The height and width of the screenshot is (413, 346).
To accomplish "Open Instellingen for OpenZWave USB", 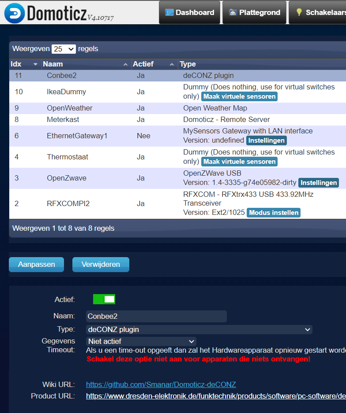I will (319, 183).
